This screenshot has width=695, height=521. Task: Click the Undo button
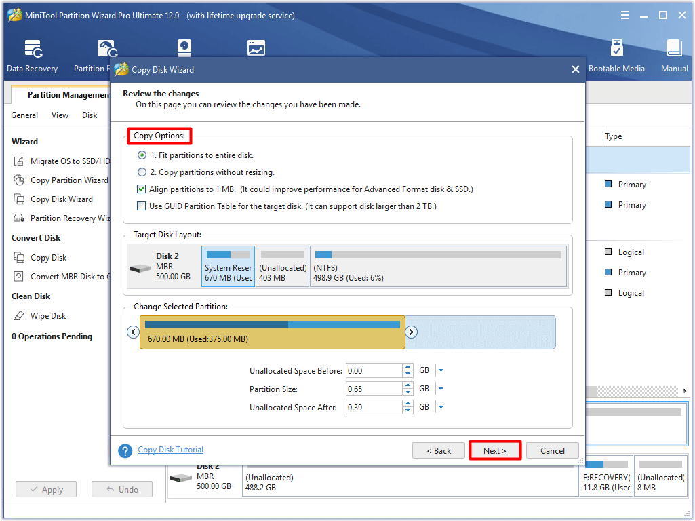122,490
